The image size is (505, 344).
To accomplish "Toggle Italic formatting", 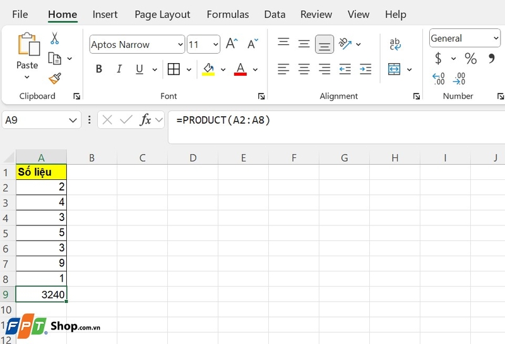I will point(119,69).
